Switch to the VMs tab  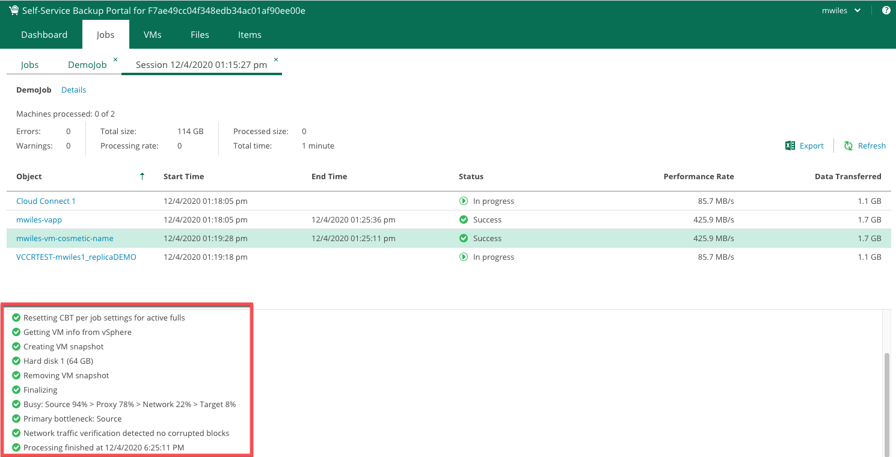152,34
